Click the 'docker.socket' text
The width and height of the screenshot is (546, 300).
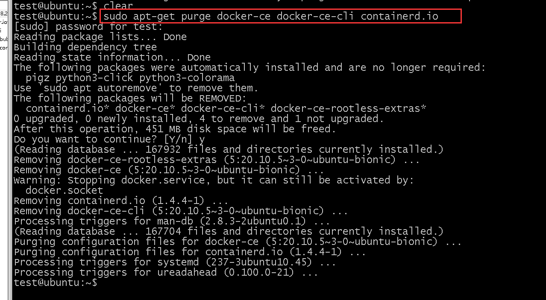[64, 190]
